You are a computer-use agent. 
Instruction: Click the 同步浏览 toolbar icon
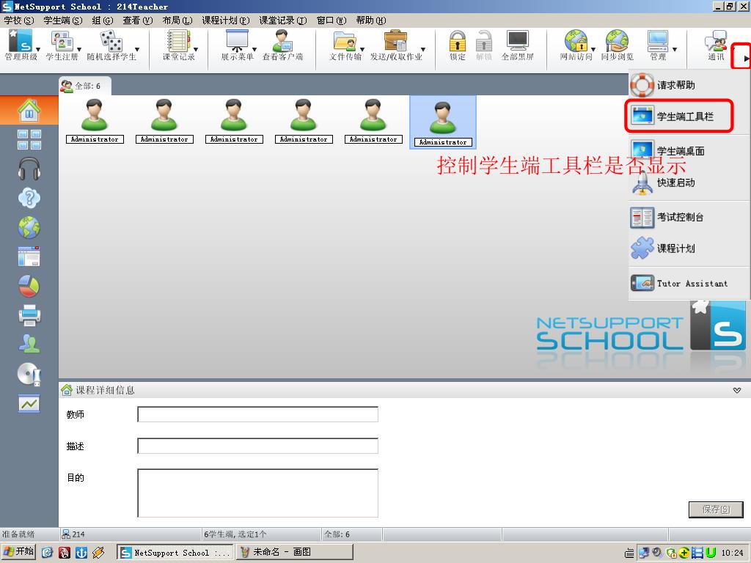pos(617,45)
